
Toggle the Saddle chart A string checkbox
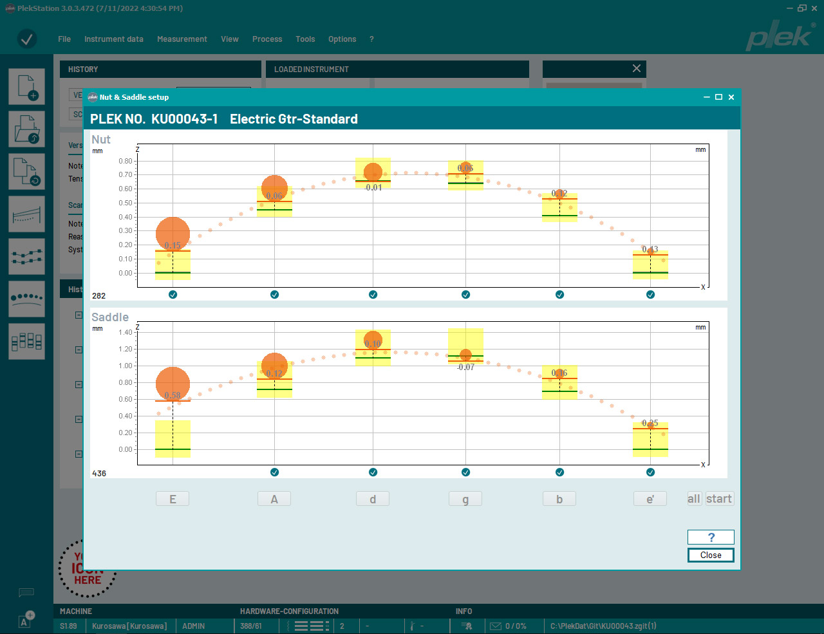point(275,472)
